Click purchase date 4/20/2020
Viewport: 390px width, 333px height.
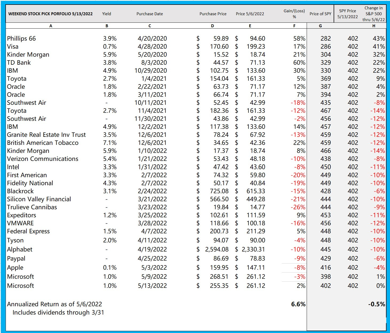click(152, 38)
